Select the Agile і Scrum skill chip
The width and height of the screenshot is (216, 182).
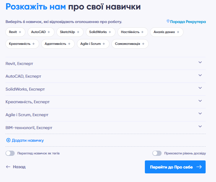coord(91,44)
